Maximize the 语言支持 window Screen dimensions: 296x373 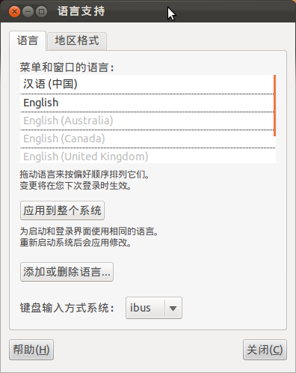coord(41,11)
